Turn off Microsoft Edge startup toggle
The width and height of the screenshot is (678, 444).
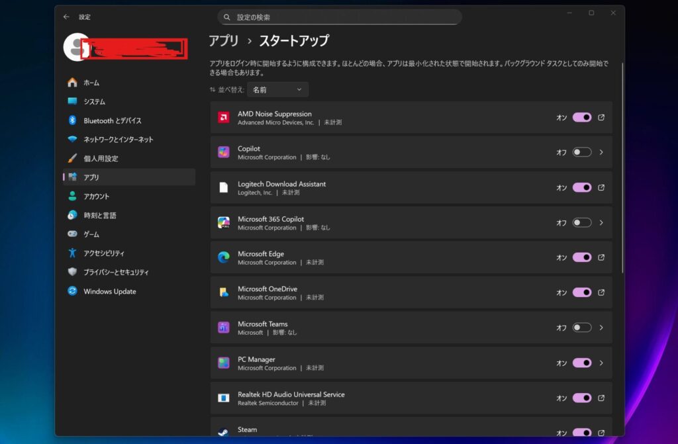click(581, 257)
